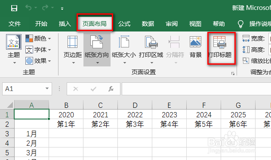Image resolution: width=271 pixels, height=160 pixels.
Task: Select row 3 header
Action: 7,134
